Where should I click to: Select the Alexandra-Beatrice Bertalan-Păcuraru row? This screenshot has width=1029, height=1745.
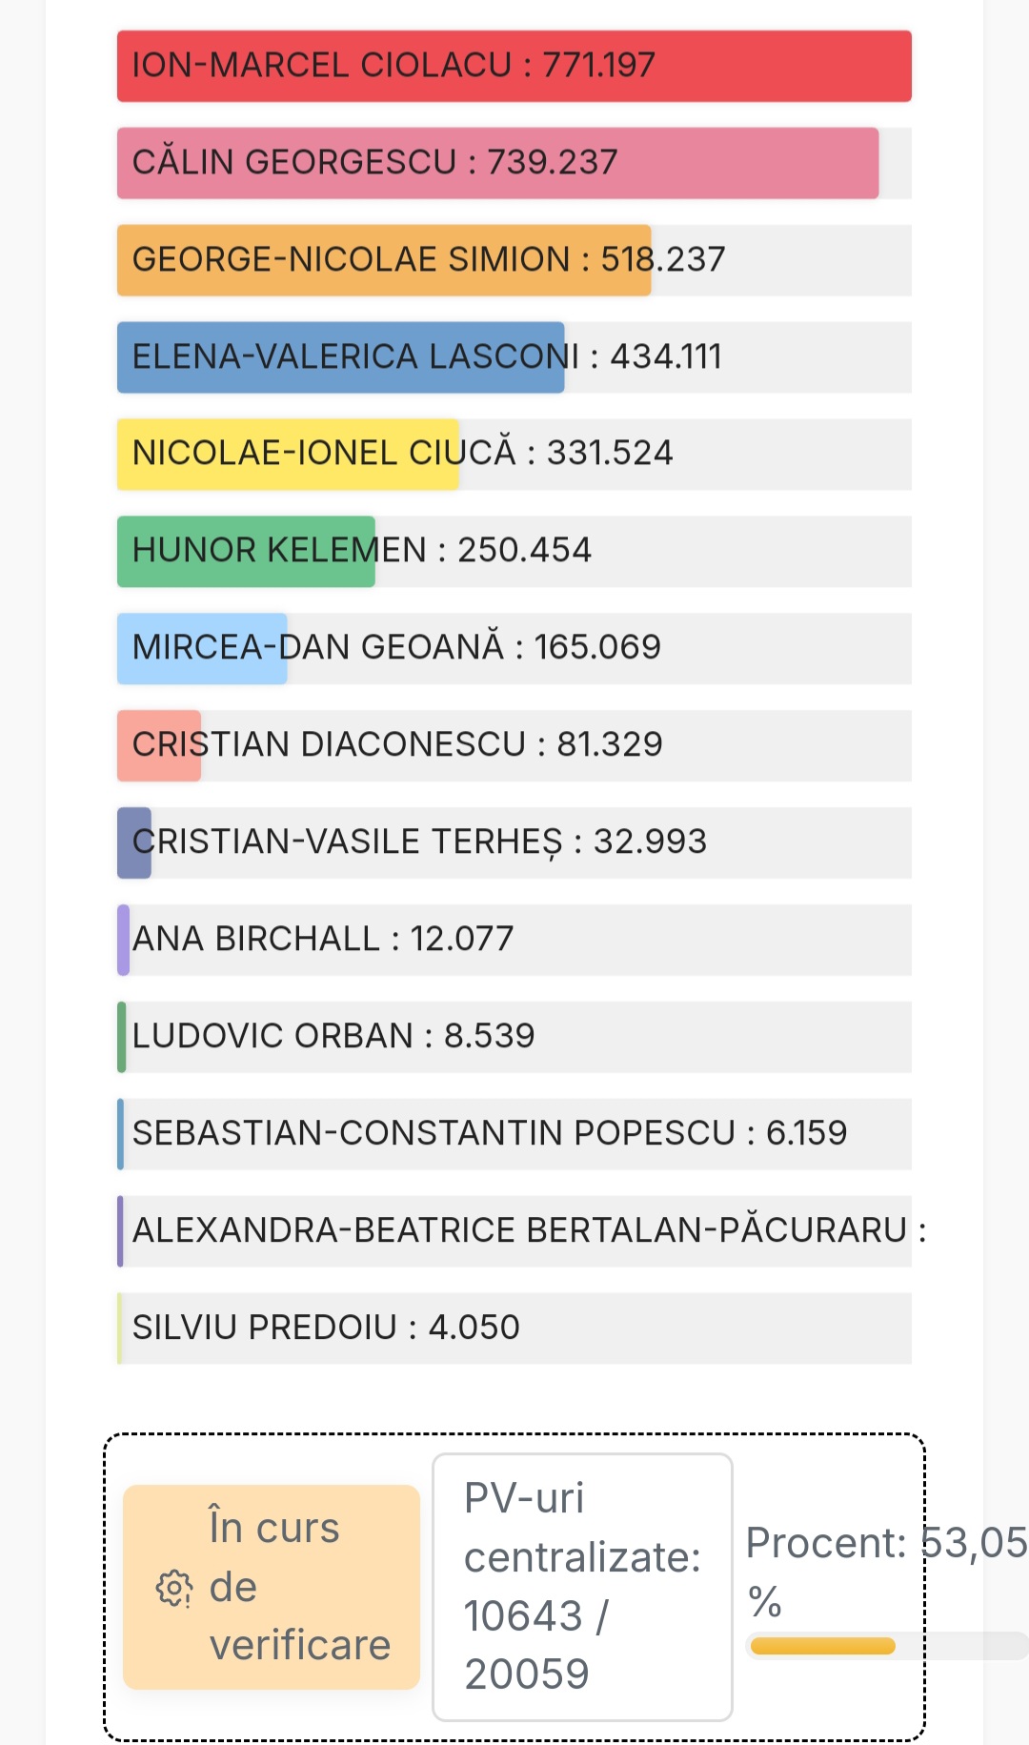click(x=514, y=1231)
